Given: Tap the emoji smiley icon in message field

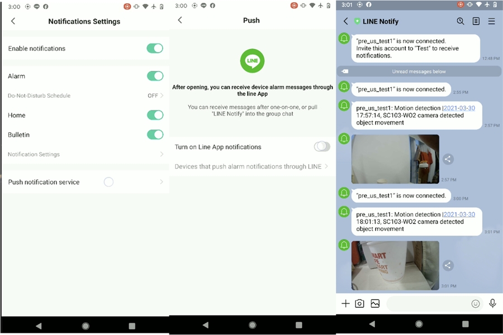Looking at the screenshot, I should point(476,304).
